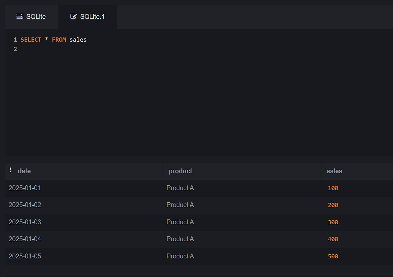Click the database icon on the SQLite tab
The width and height of the screenshot is (393, 277).
point(20,16)
